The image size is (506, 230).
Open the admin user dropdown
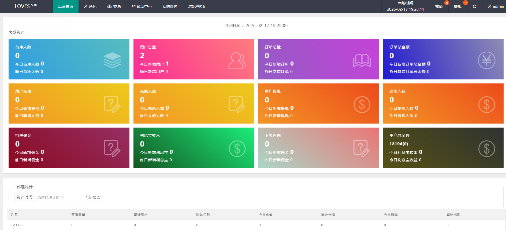pos(496,6)
